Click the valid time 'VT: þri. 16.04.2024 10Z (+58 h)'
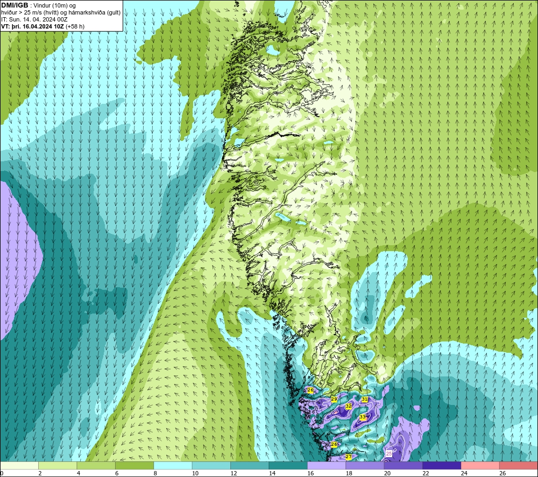 43,26
